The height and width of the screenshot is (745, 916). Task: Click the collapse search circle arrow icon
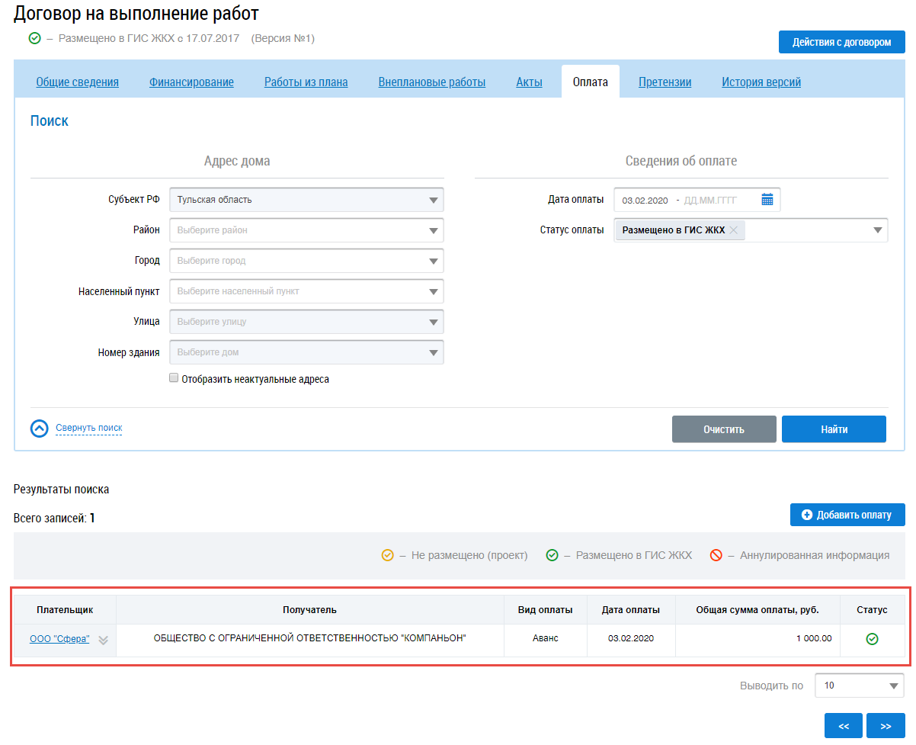click(x=40, y=429)
